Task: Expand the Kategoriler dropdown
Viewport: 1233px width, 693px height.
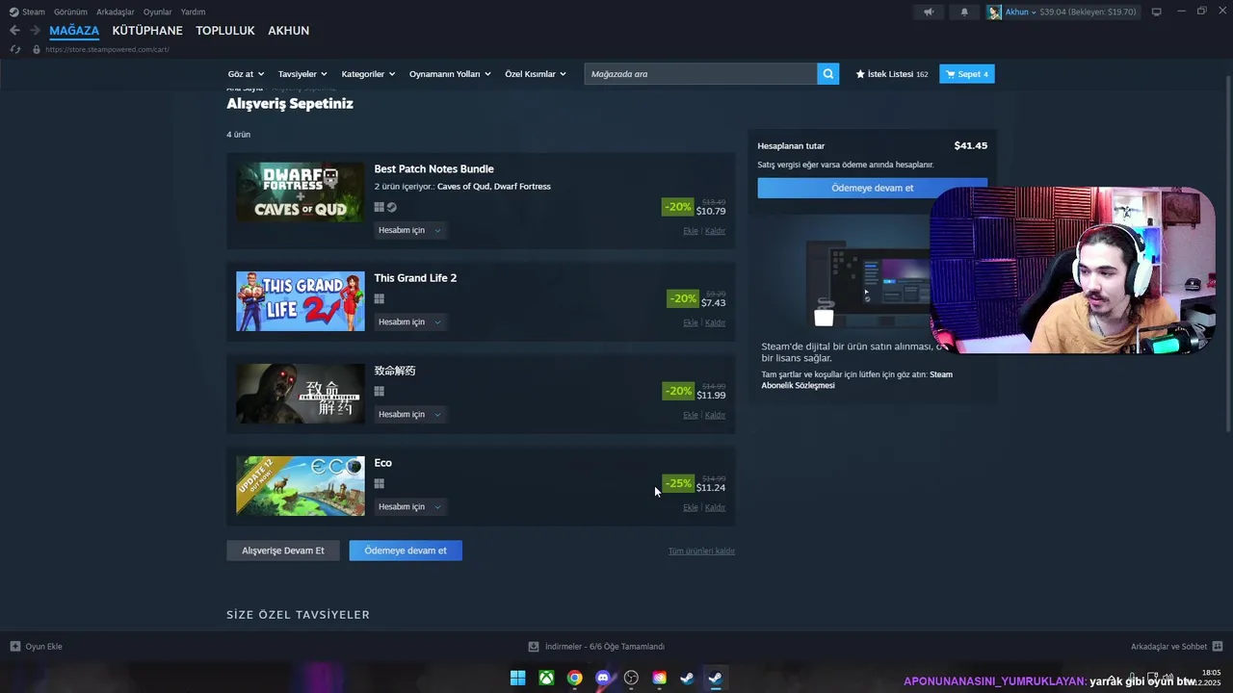Action: 368,74
